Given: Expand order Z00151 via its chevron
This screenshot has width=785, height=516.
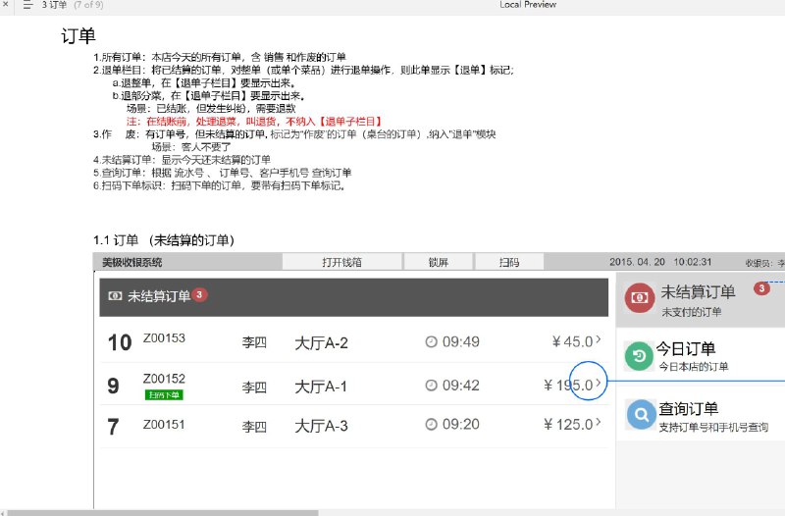Looking at the screenshot, I should 599,422.
